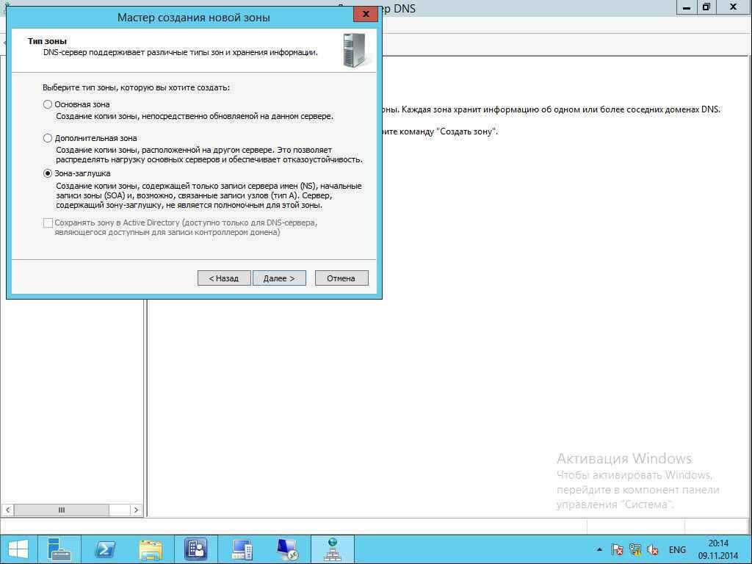Image resolution: width=752 pixels, height=564 pixels.
Task: Open the Windows Start button
Action: 18,549
